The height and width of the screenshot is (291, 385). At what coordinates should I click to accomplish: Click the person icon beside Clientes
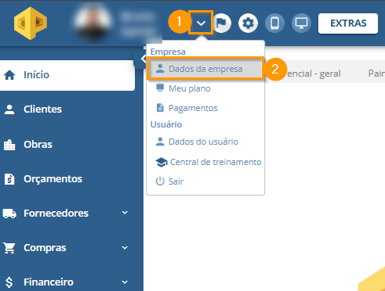(x=9, y=110)
